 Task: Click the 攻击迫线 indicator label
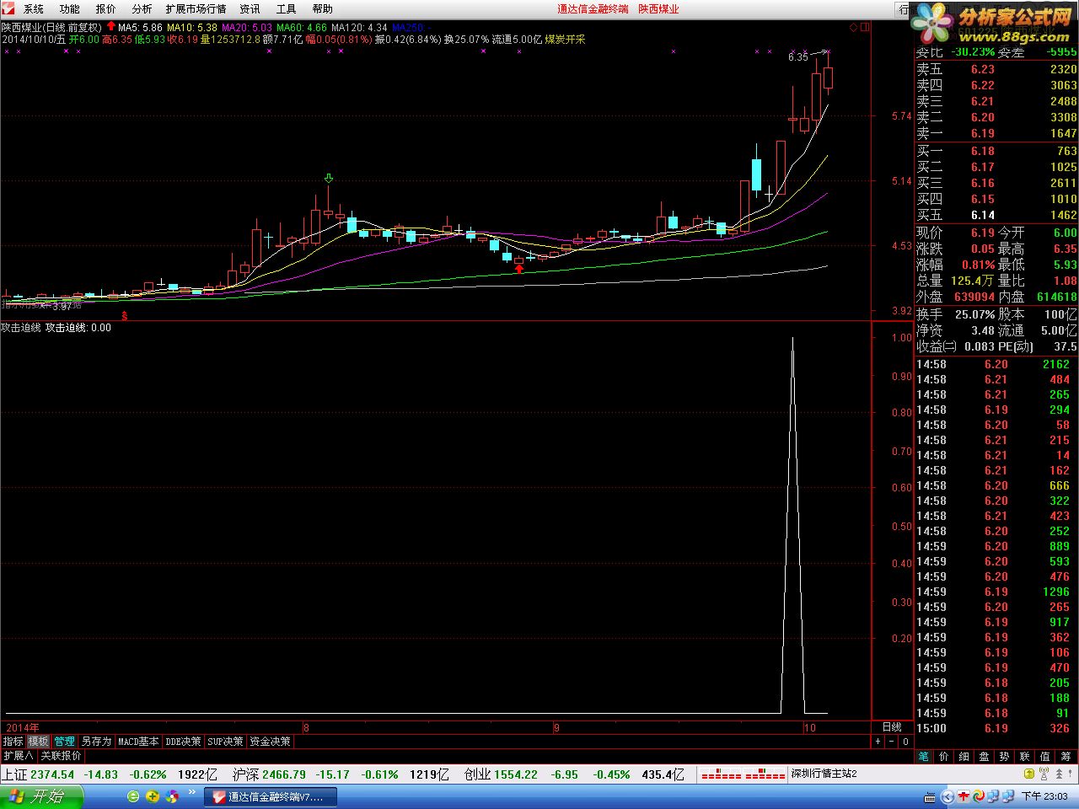point(22,328)
